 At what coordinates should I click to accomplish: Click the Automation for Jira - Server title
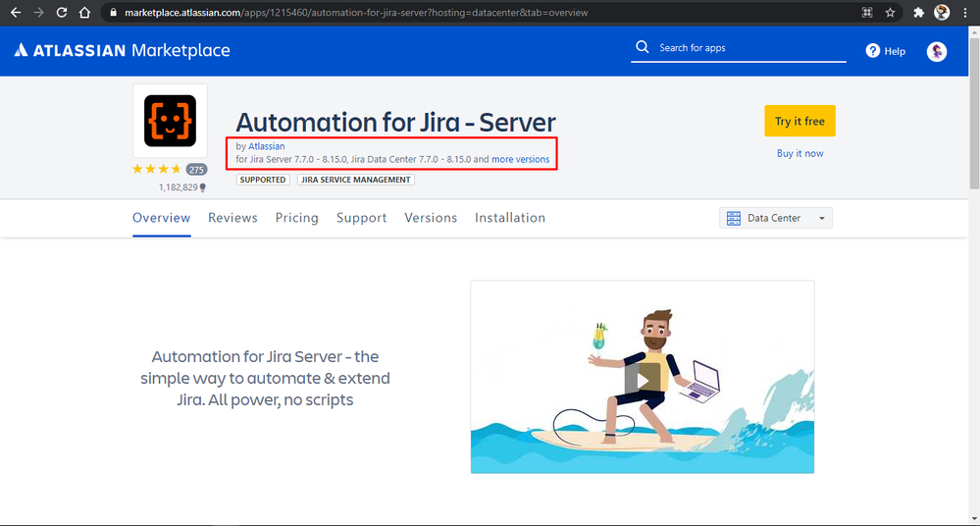(395, 122)
